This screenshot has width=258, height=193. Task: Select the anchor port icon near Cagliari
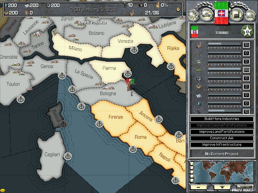tap(67, 156)
